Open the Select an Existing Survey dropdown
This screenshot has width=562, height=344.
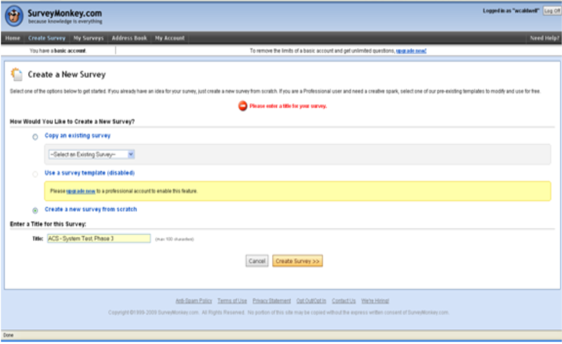pyautogui.click(x=91, y=155)
